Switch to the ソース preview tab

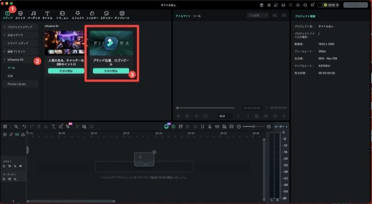[x=197, y=16]
